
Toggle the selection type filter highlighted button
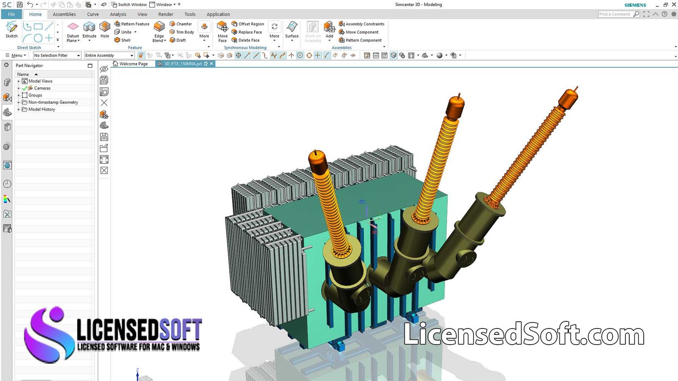141,55
